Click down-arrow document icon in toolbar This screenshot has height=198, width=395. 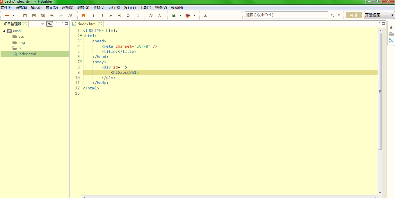102,15
